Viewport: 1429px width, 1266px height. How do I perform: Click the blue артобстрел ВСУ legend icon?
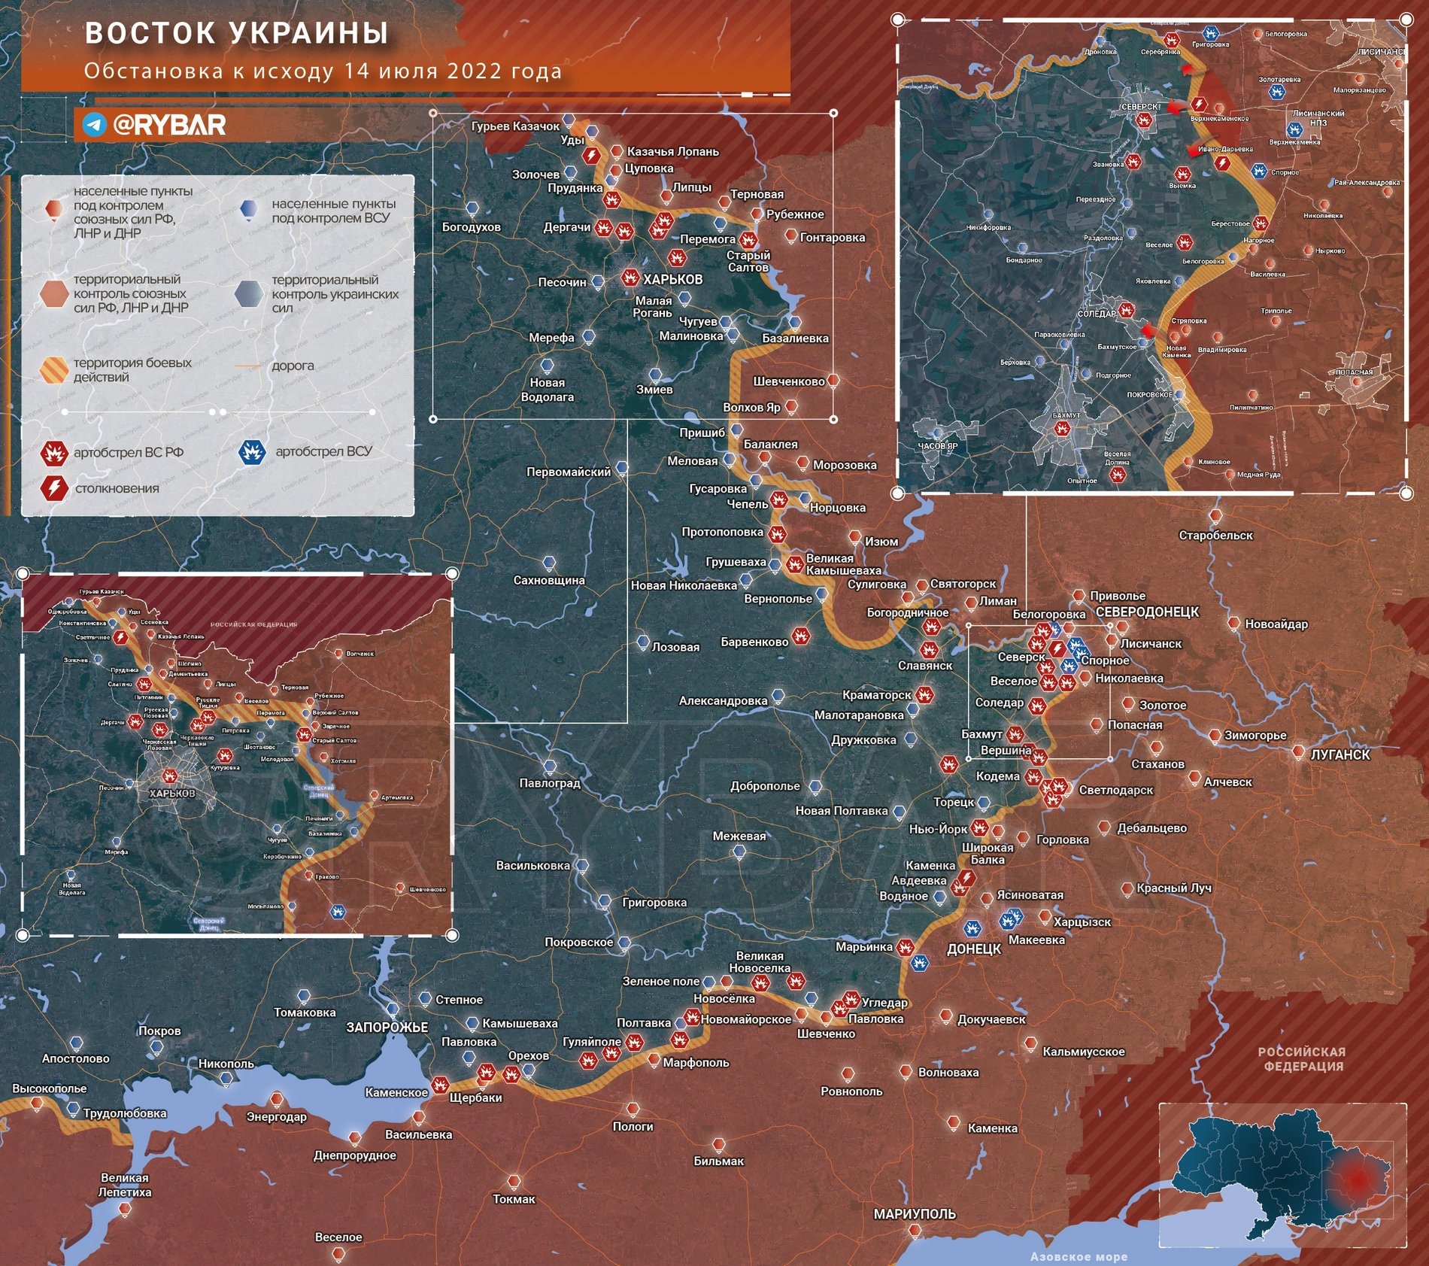click(250, 452)
